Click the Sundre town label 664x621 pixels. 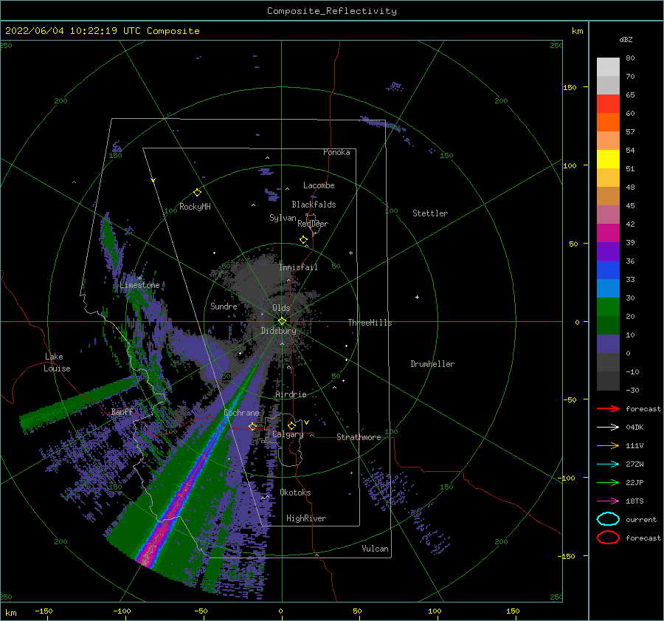(x=224, y=306)
